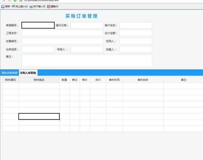Click 向上插入行 insert row above button

click(20, 6)
